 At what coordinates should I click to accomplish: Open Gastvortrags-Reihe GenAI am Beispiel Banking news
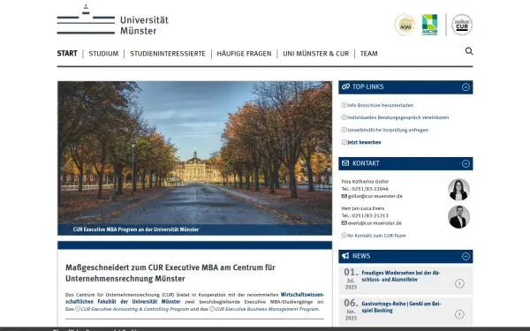tap(401, 307)
